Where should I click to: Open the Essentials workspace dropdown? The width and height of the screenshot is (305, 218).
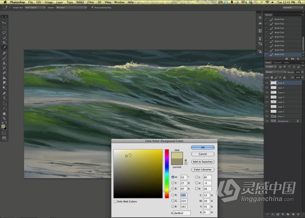(x=293, y=8)
